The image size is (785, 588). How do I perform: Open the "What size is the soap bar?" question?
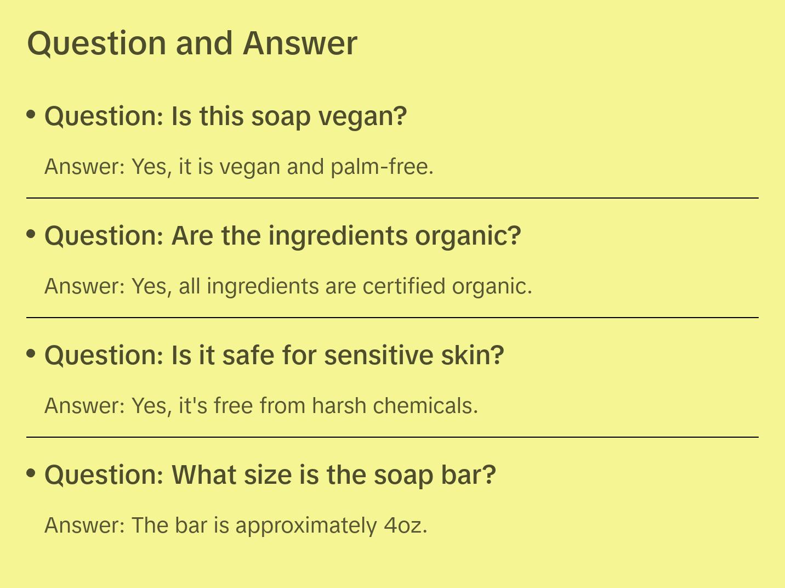click(x=270, y=475)
